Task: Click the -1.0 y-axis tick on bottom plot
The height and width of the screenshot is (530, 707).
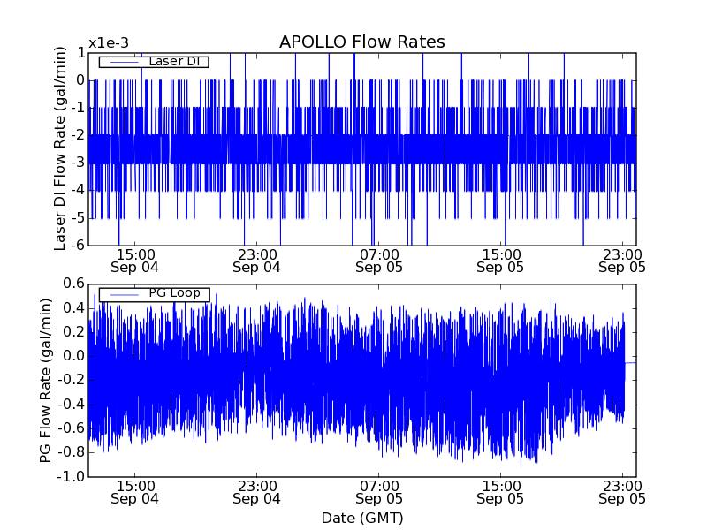Action: point(72,477)
